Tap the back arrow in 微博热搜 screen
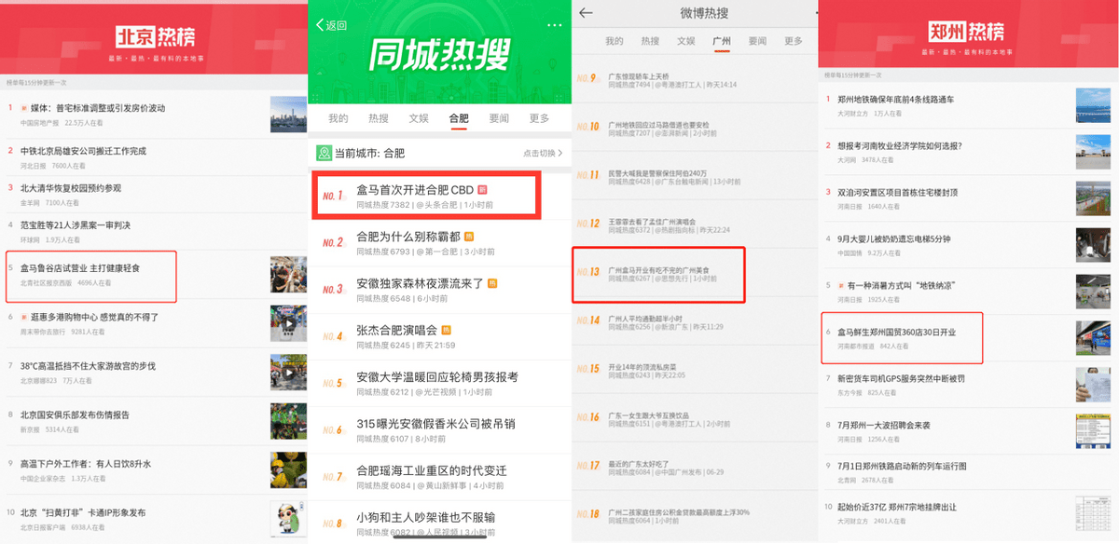 click(x=586, y=13)
